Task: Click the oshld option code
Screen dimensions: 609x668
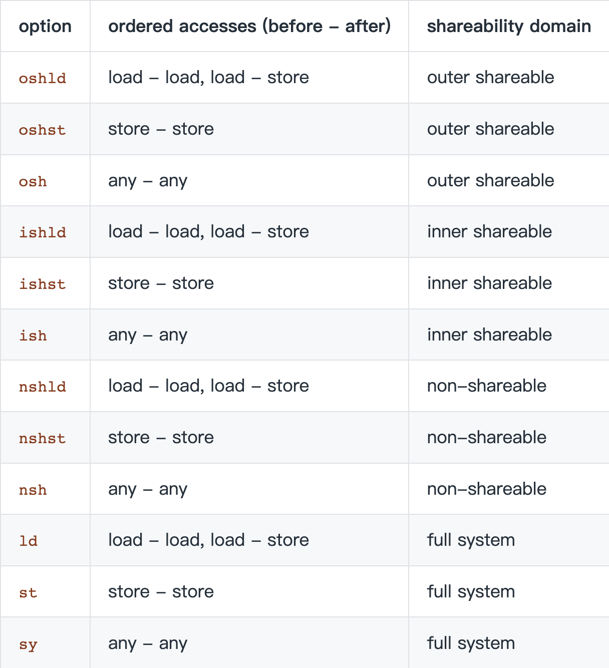Action: (43, 78)
